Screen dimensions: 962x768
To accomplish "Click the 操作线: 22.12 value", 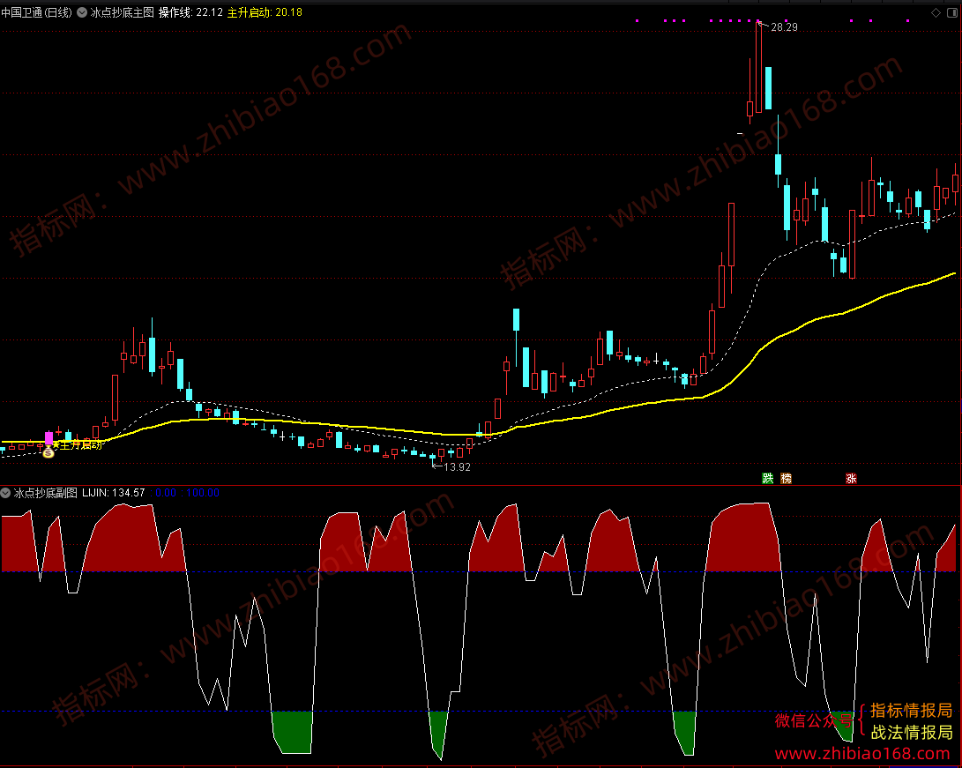I will click(190, 12).
